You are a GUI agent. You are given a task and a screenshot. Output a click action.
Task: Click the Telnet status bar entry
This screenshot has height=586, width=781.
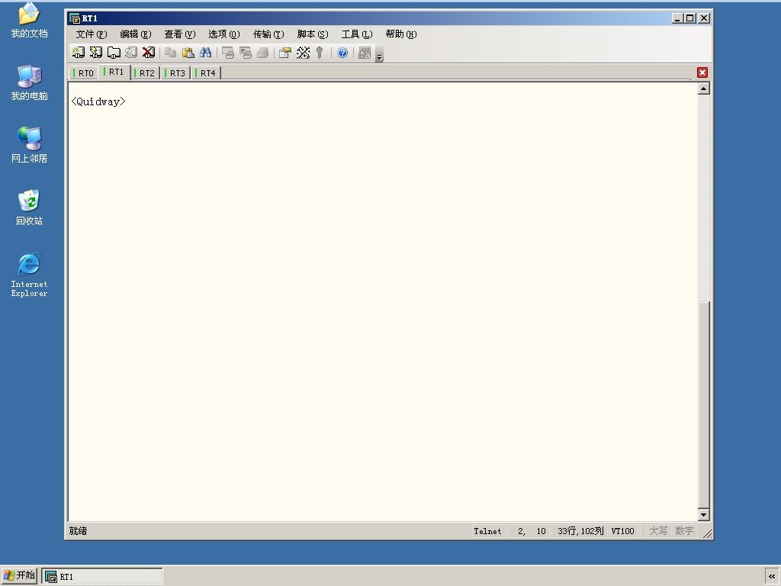pyautogui.click(x=487, y=531)
